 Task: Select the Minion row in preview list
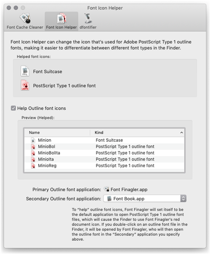pos(104,140)
